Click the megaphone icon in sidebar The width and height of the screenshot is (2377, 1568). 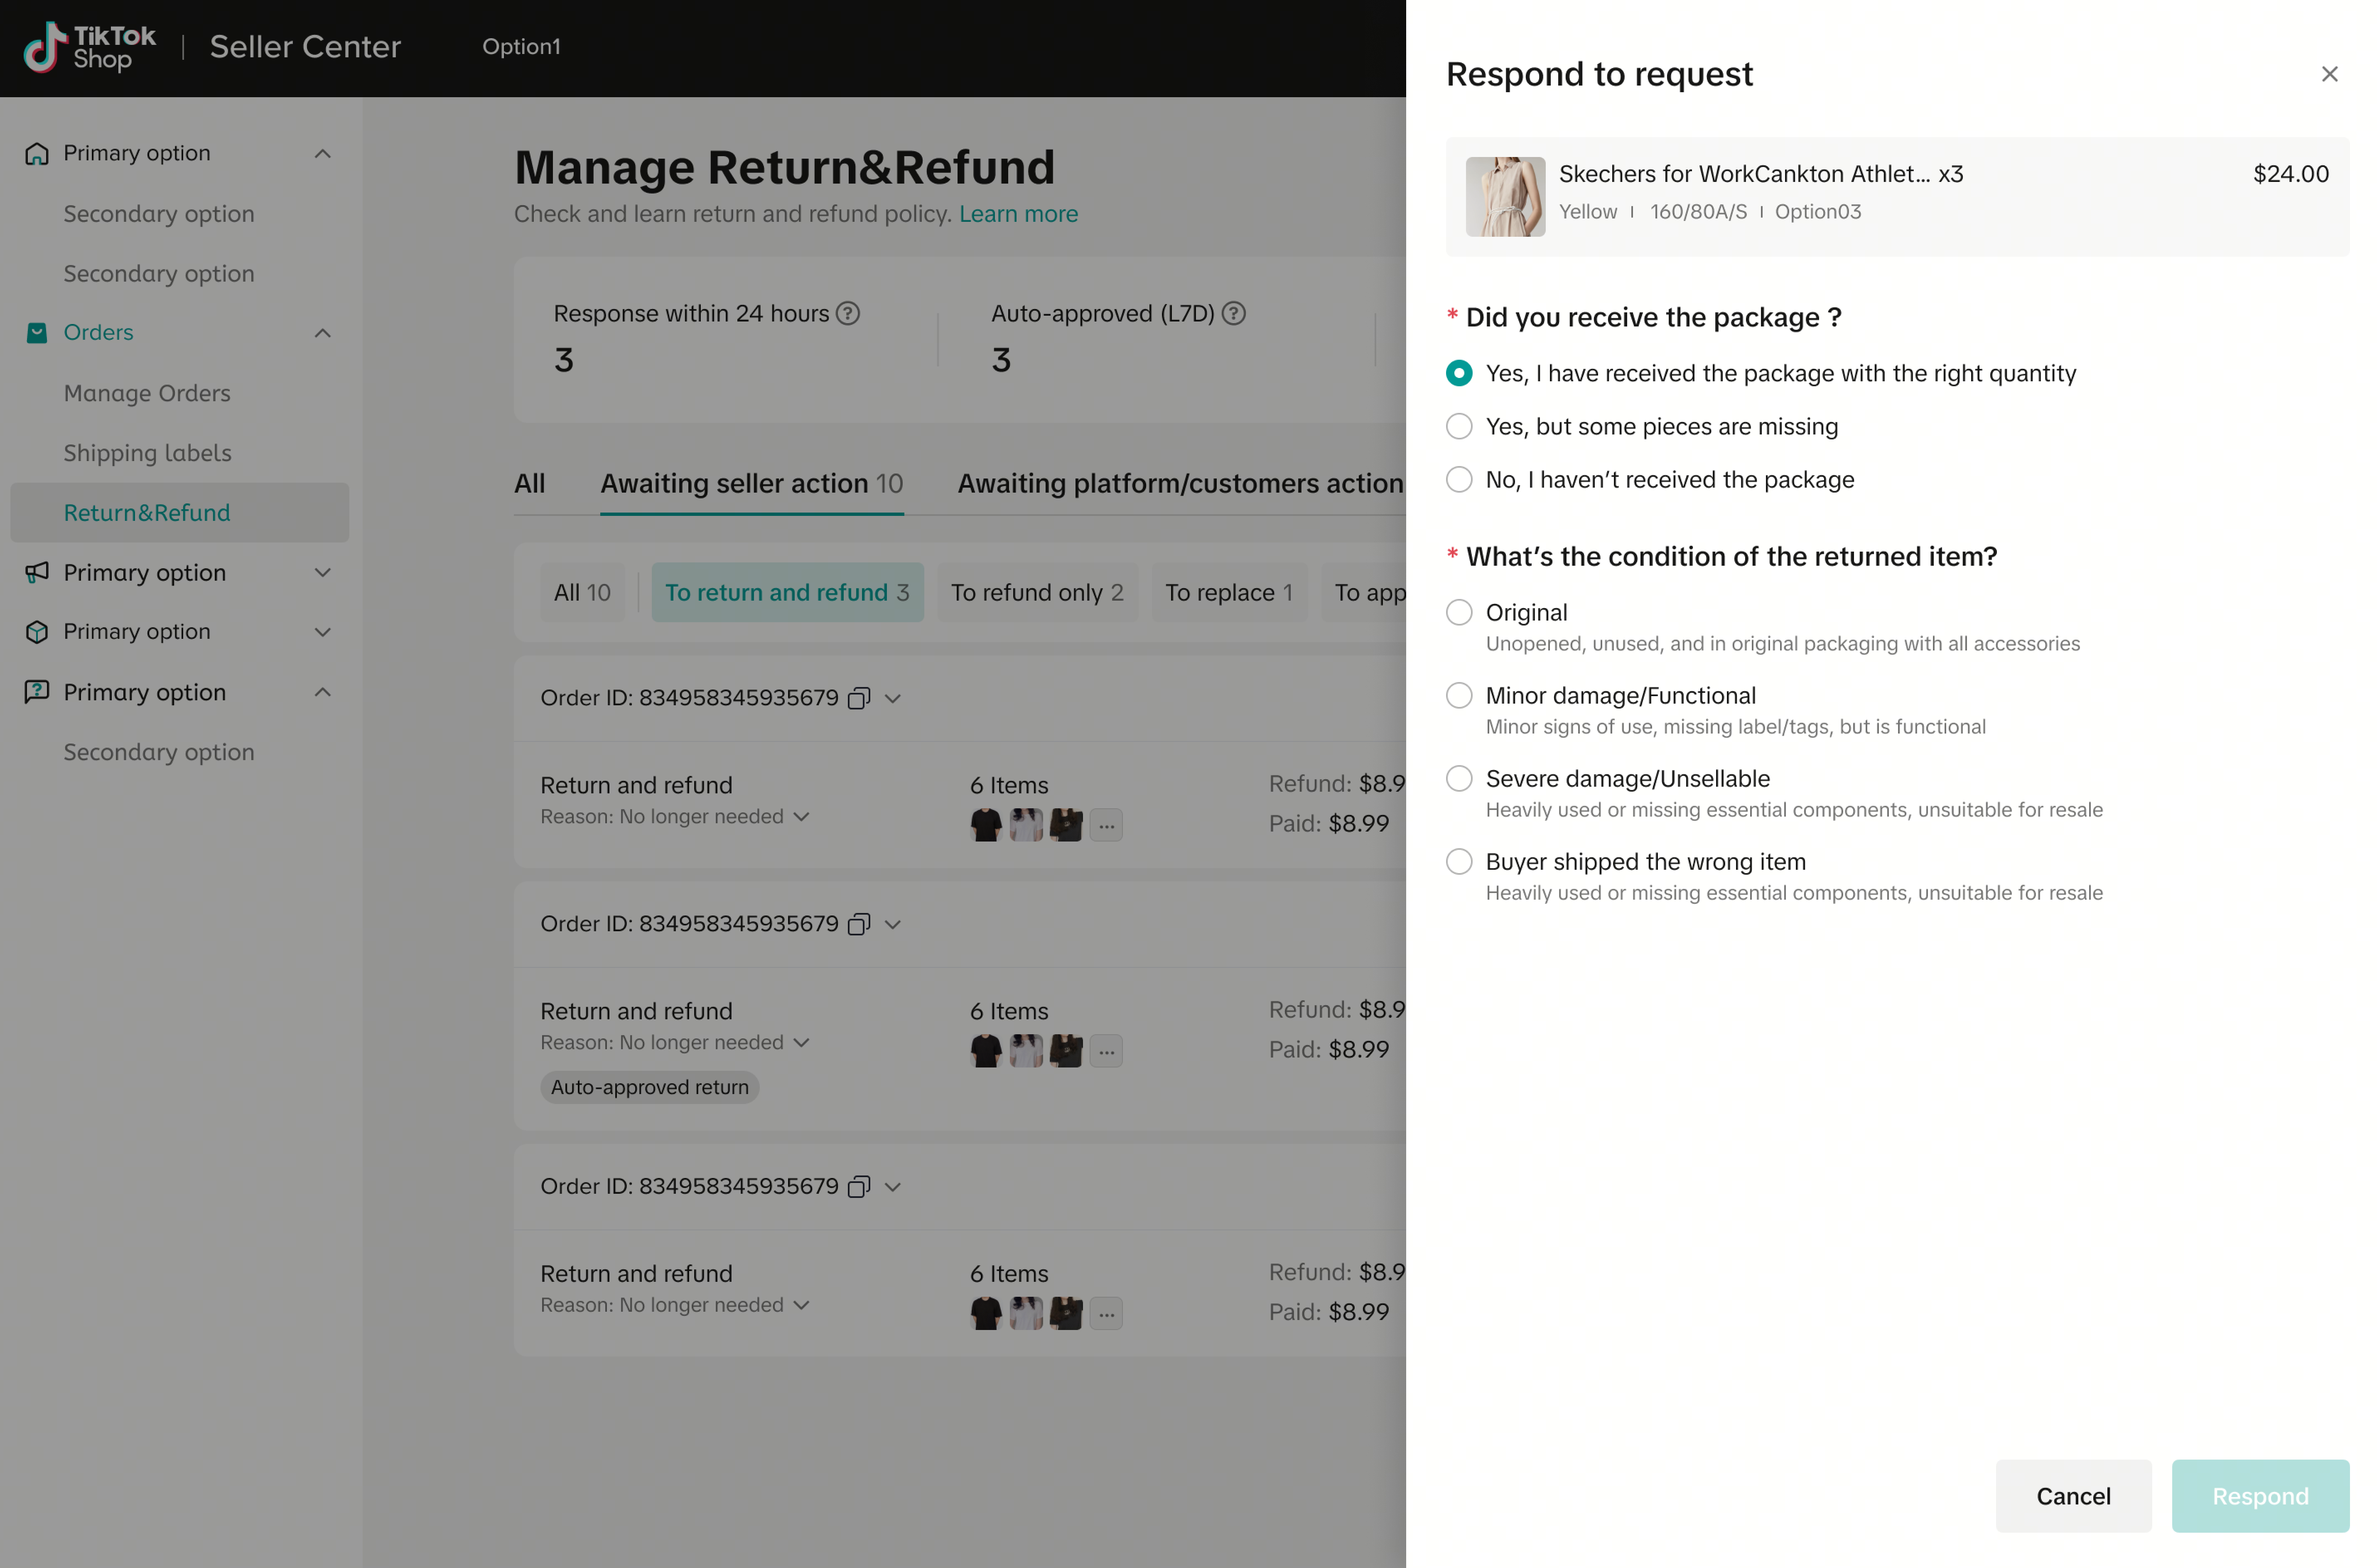[37, 572]
